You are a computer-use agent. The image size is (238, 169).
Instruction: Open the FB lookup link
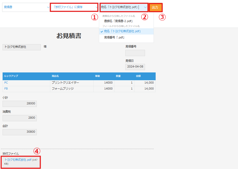[x=6, y=89]
